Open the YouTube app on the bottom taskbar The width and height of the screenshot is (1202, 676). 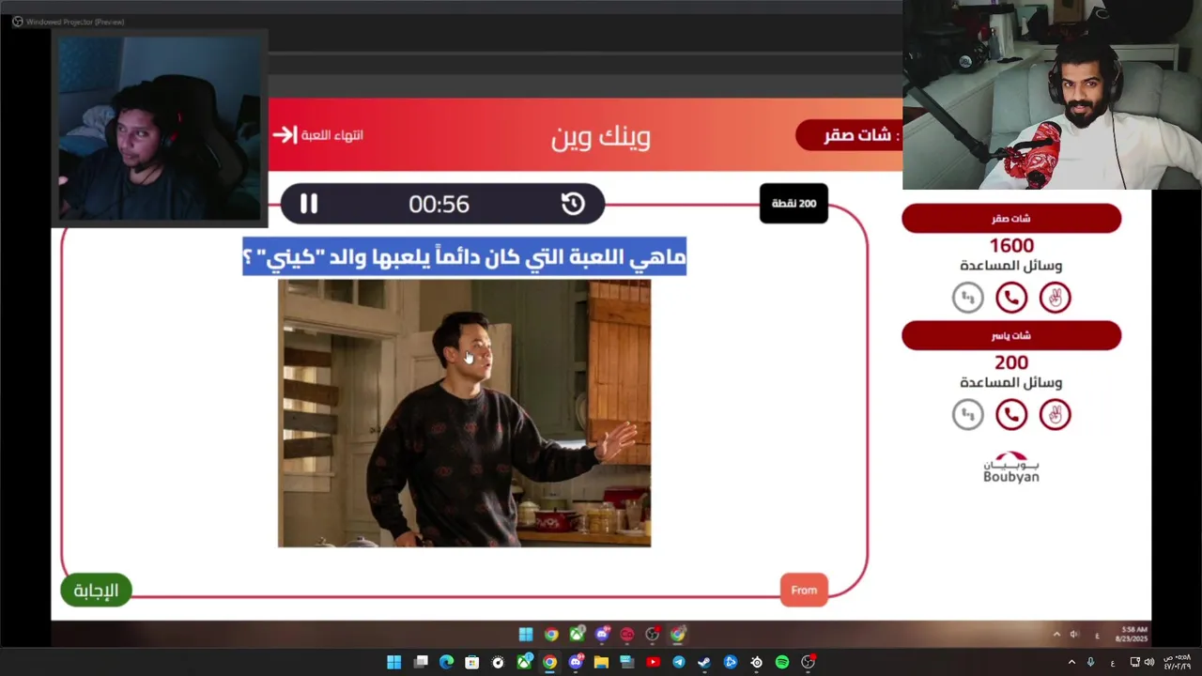click(653, 662)
